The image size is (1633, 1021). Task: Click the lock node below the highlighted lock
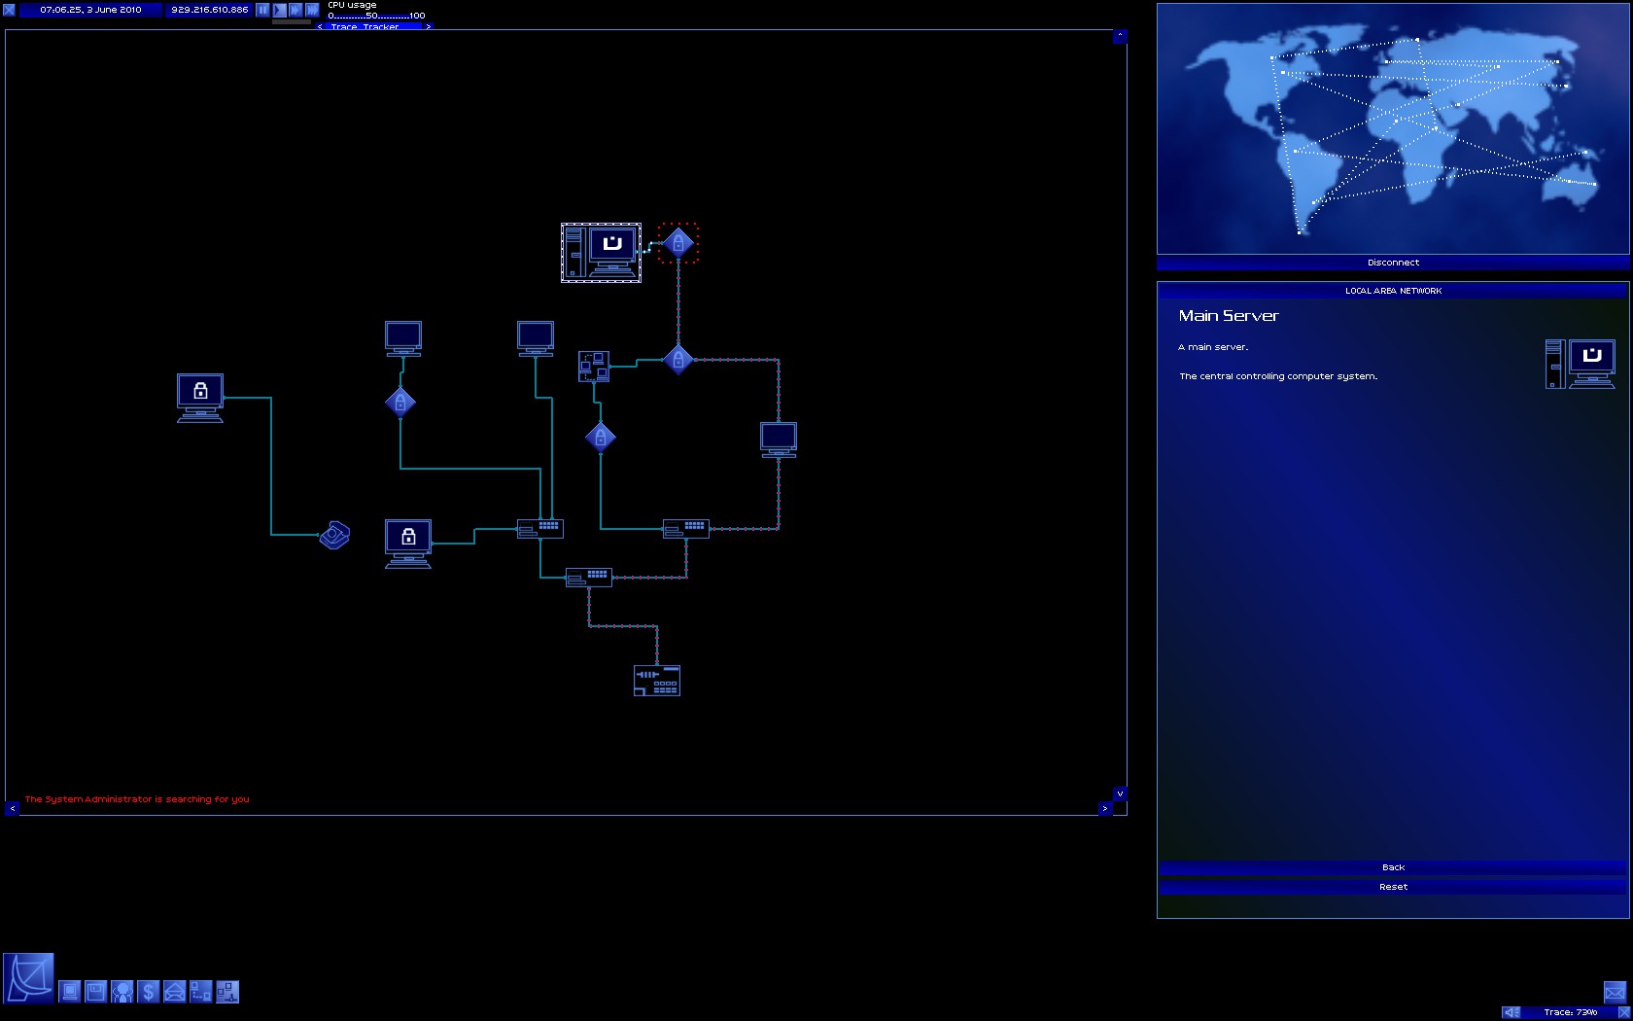pyautogui.click(x=678, y=360)
